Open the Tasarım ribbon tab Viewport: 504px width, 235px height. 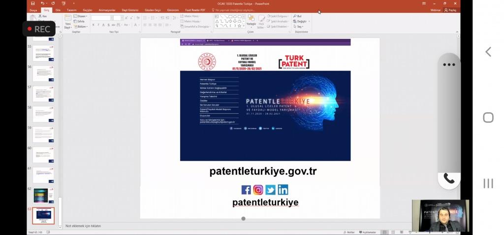coord(72,10)
